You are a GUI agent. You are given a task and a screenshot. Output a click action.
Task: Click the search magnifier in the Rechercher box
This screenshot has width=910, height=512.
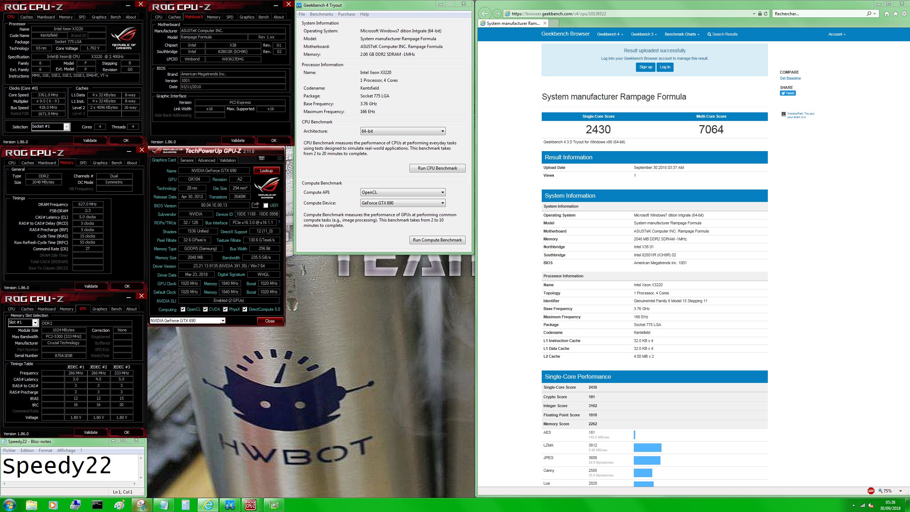pos(869,14)
